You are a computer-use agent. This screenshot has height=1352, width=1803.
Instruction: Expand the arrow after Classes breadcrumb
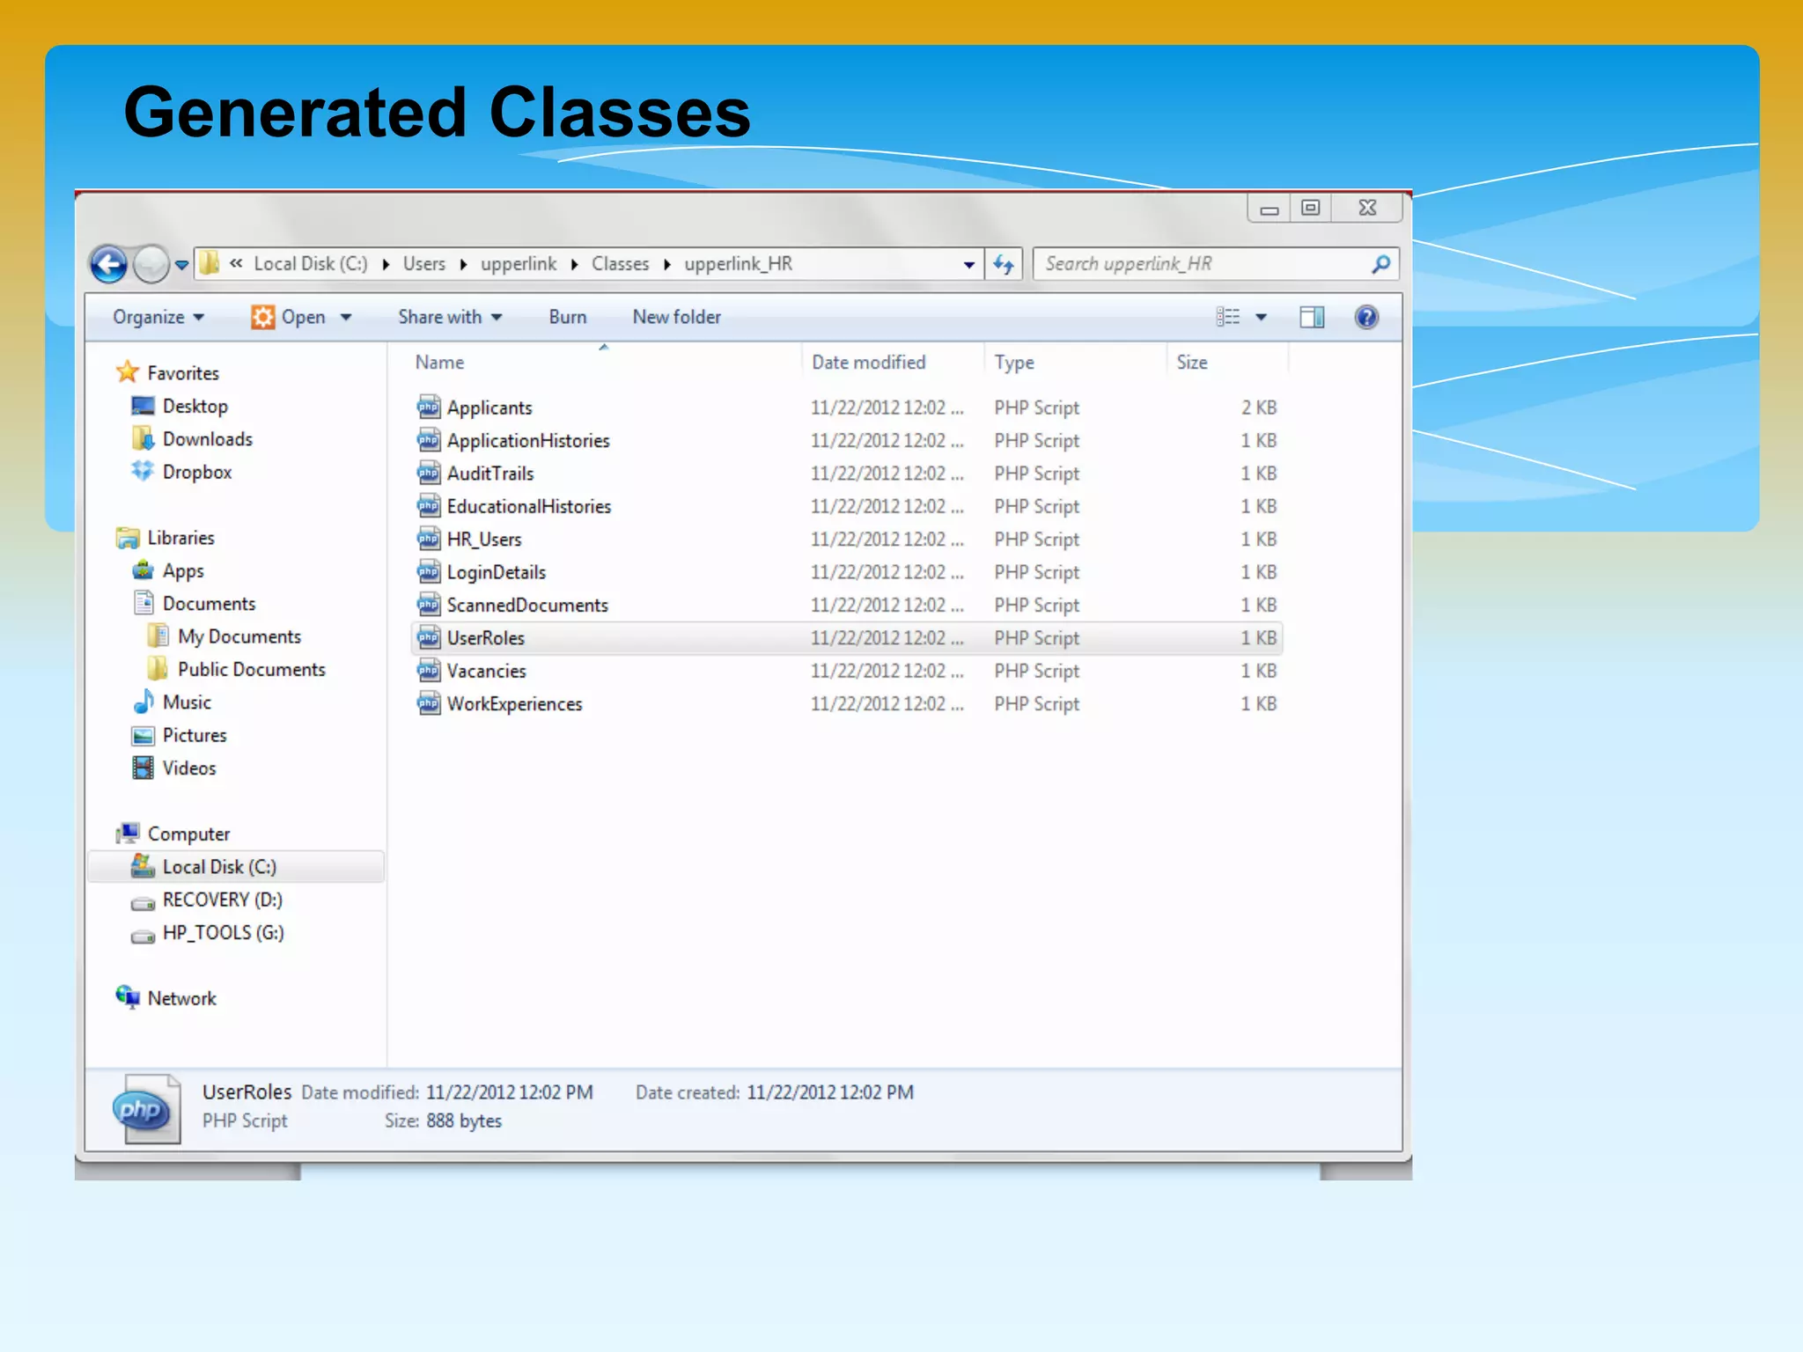tap(666, 264)
